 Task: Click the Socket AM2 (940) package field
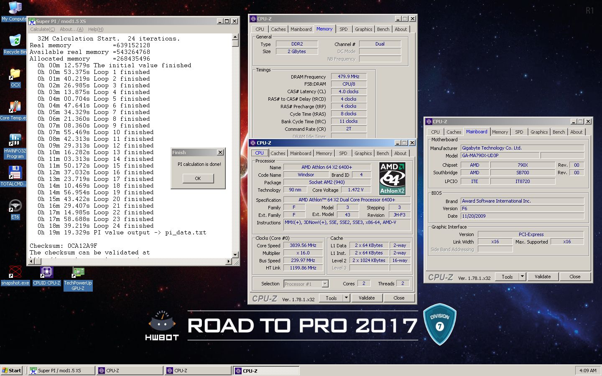[x=327, y=182]
